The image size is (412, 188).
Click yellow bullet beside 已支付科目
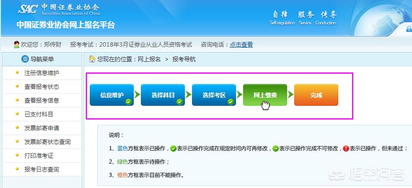coord(17,114)
